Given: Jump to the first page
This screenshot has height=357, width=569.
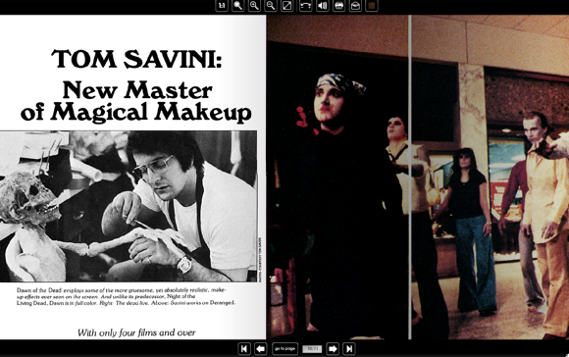Looking at the screenshot, I should tap(244, 348).
